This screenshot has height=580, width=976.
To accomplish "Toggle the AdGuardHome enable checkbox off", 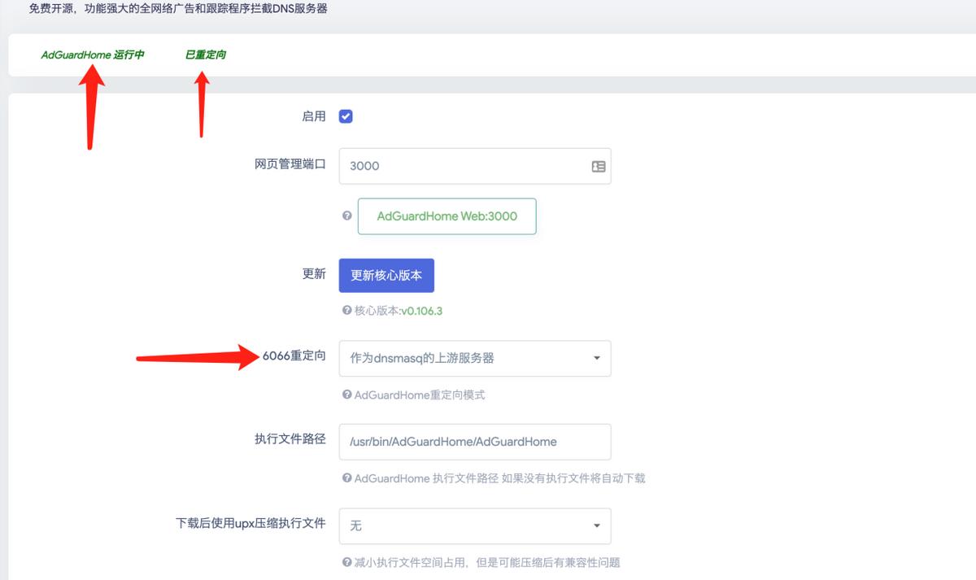I will [345, 116].
